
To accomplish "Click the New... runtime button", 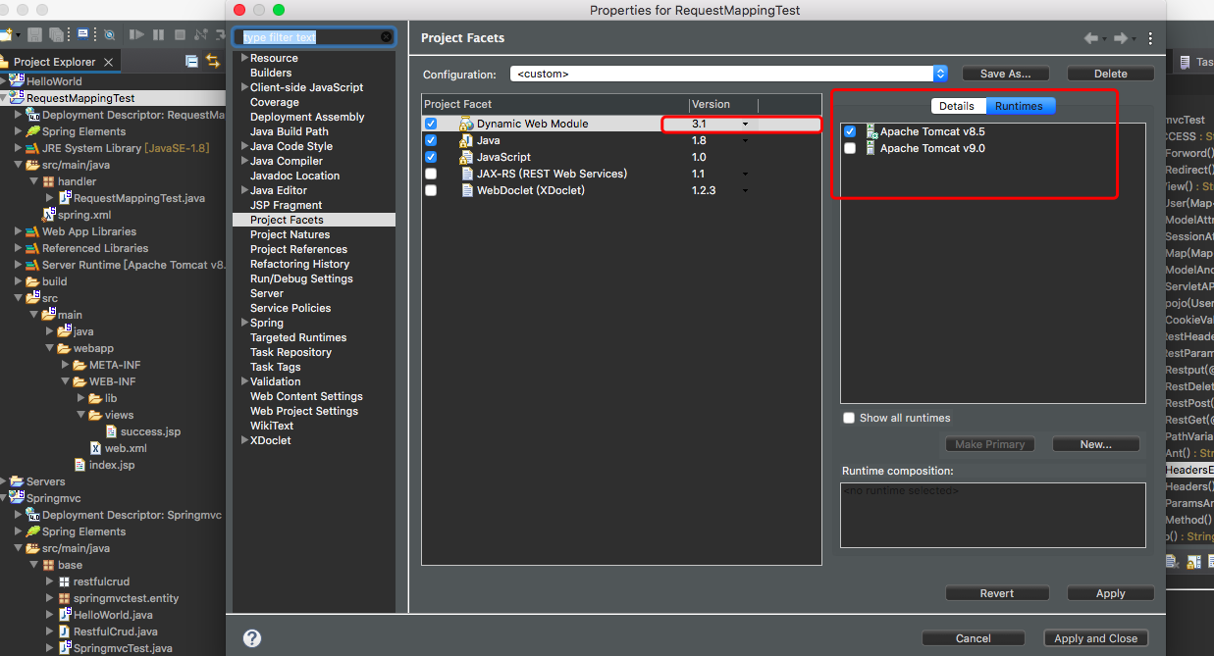I will click(1096, 444).
